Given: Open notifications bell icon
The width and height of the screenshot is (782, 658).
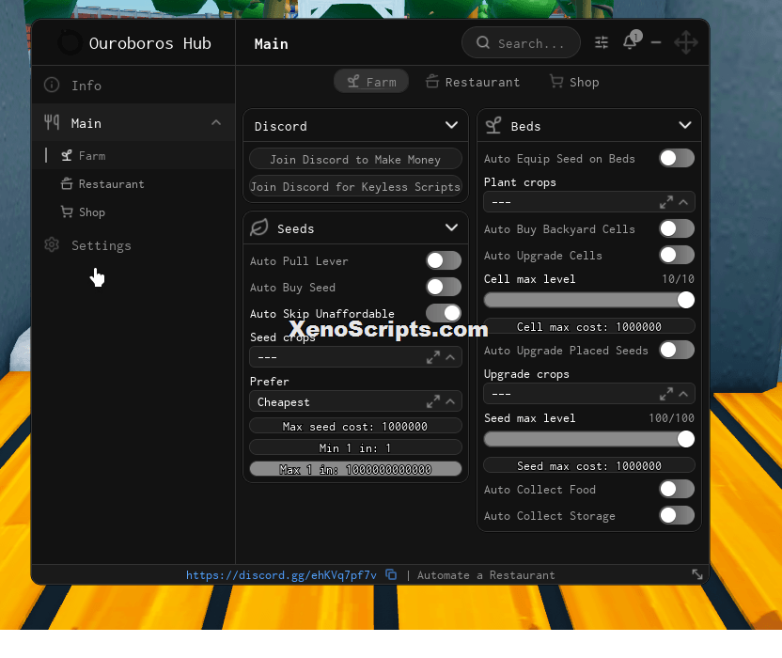Looking at the screenshot, I should tap(631, 41).
